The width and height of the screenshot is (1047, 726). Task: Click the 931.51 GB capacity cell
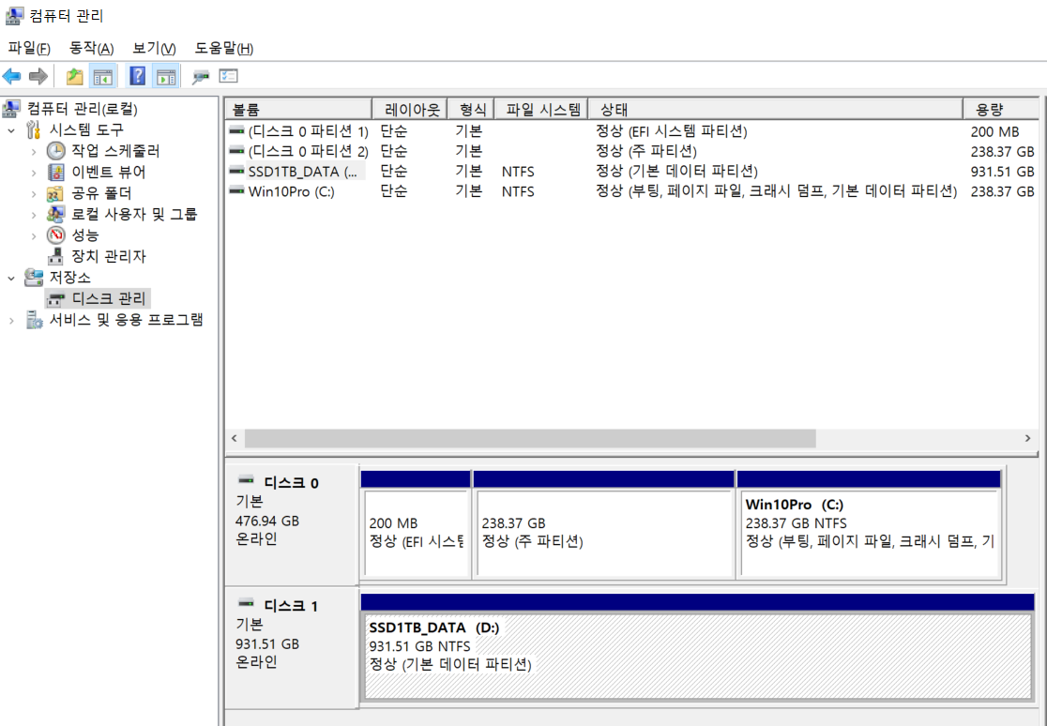[1002, 172]
